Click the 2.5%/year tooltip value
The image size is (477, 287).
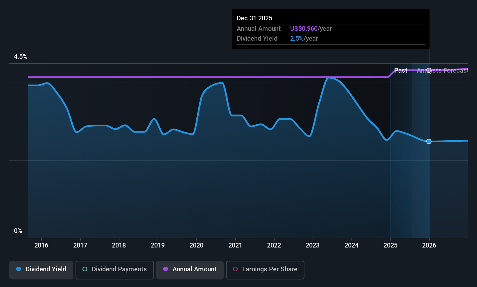tap(304, 38)
